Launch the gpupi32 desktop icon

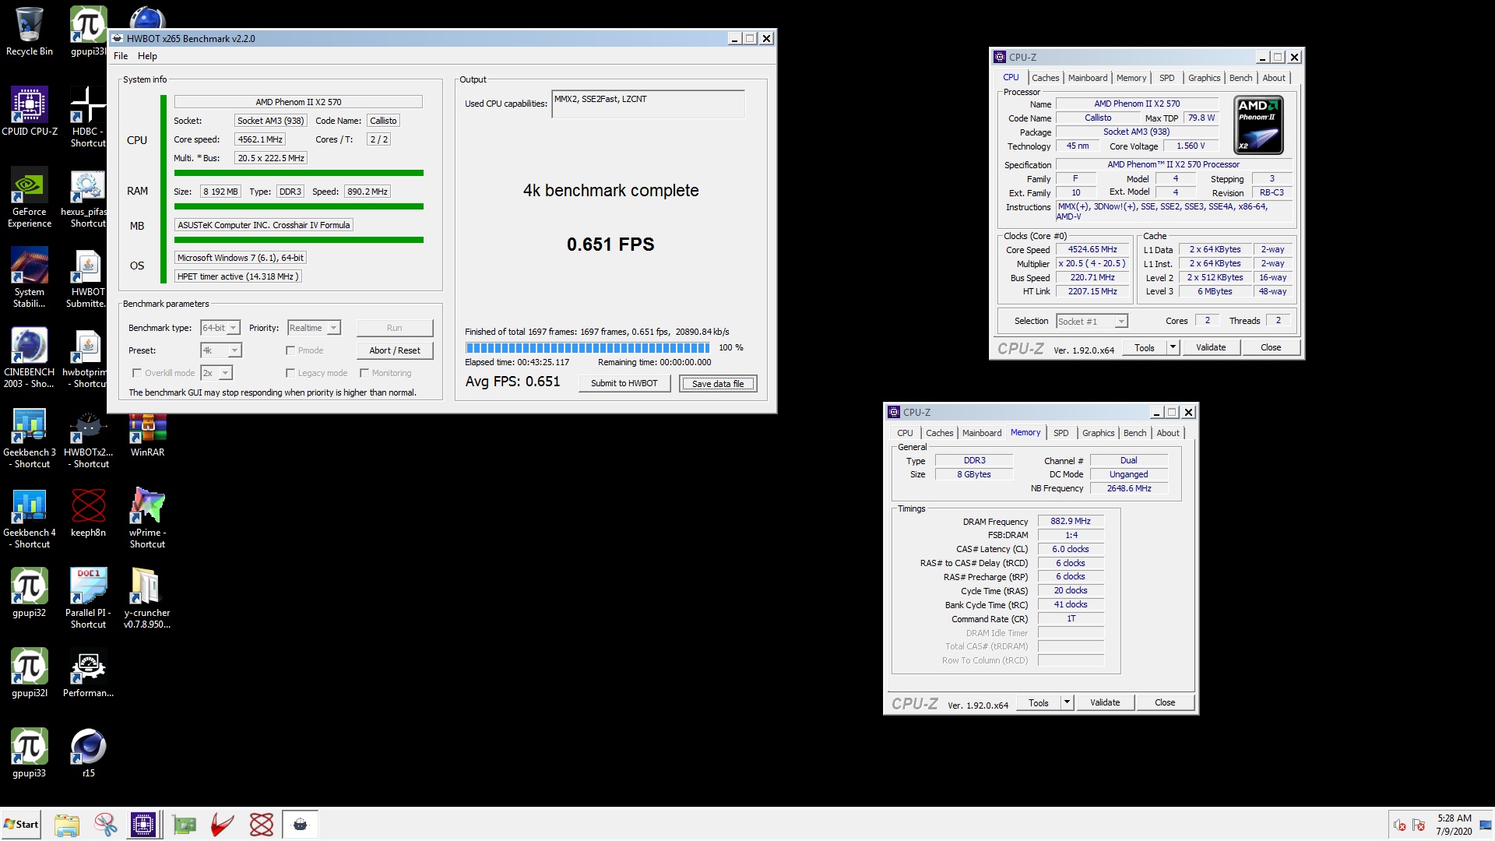click(x=29, y=592)
